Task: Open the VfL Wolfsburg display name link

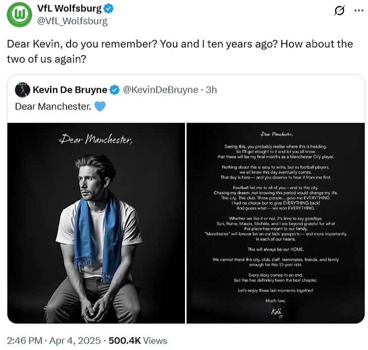Action: click(x=70, y=9)
